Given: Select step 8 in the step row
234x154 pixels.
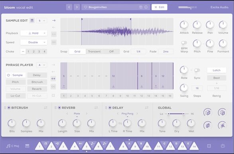Looking at the screenshot, I should pyautogui.click(x=113, y=96).
